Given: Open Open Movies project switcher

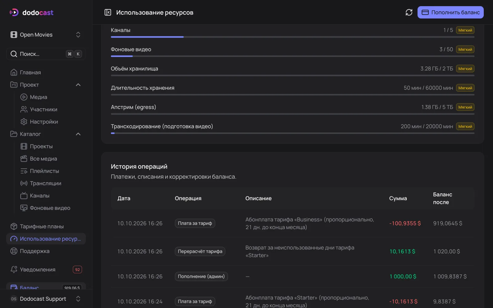Looking at the screenshot, I should tap(46, 35).
